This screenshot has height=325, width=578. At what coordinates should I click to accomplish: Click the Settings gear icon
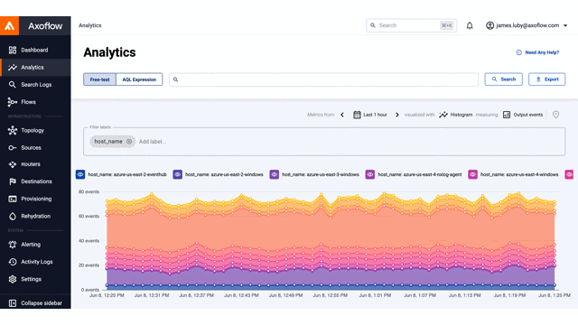[13, 279]
